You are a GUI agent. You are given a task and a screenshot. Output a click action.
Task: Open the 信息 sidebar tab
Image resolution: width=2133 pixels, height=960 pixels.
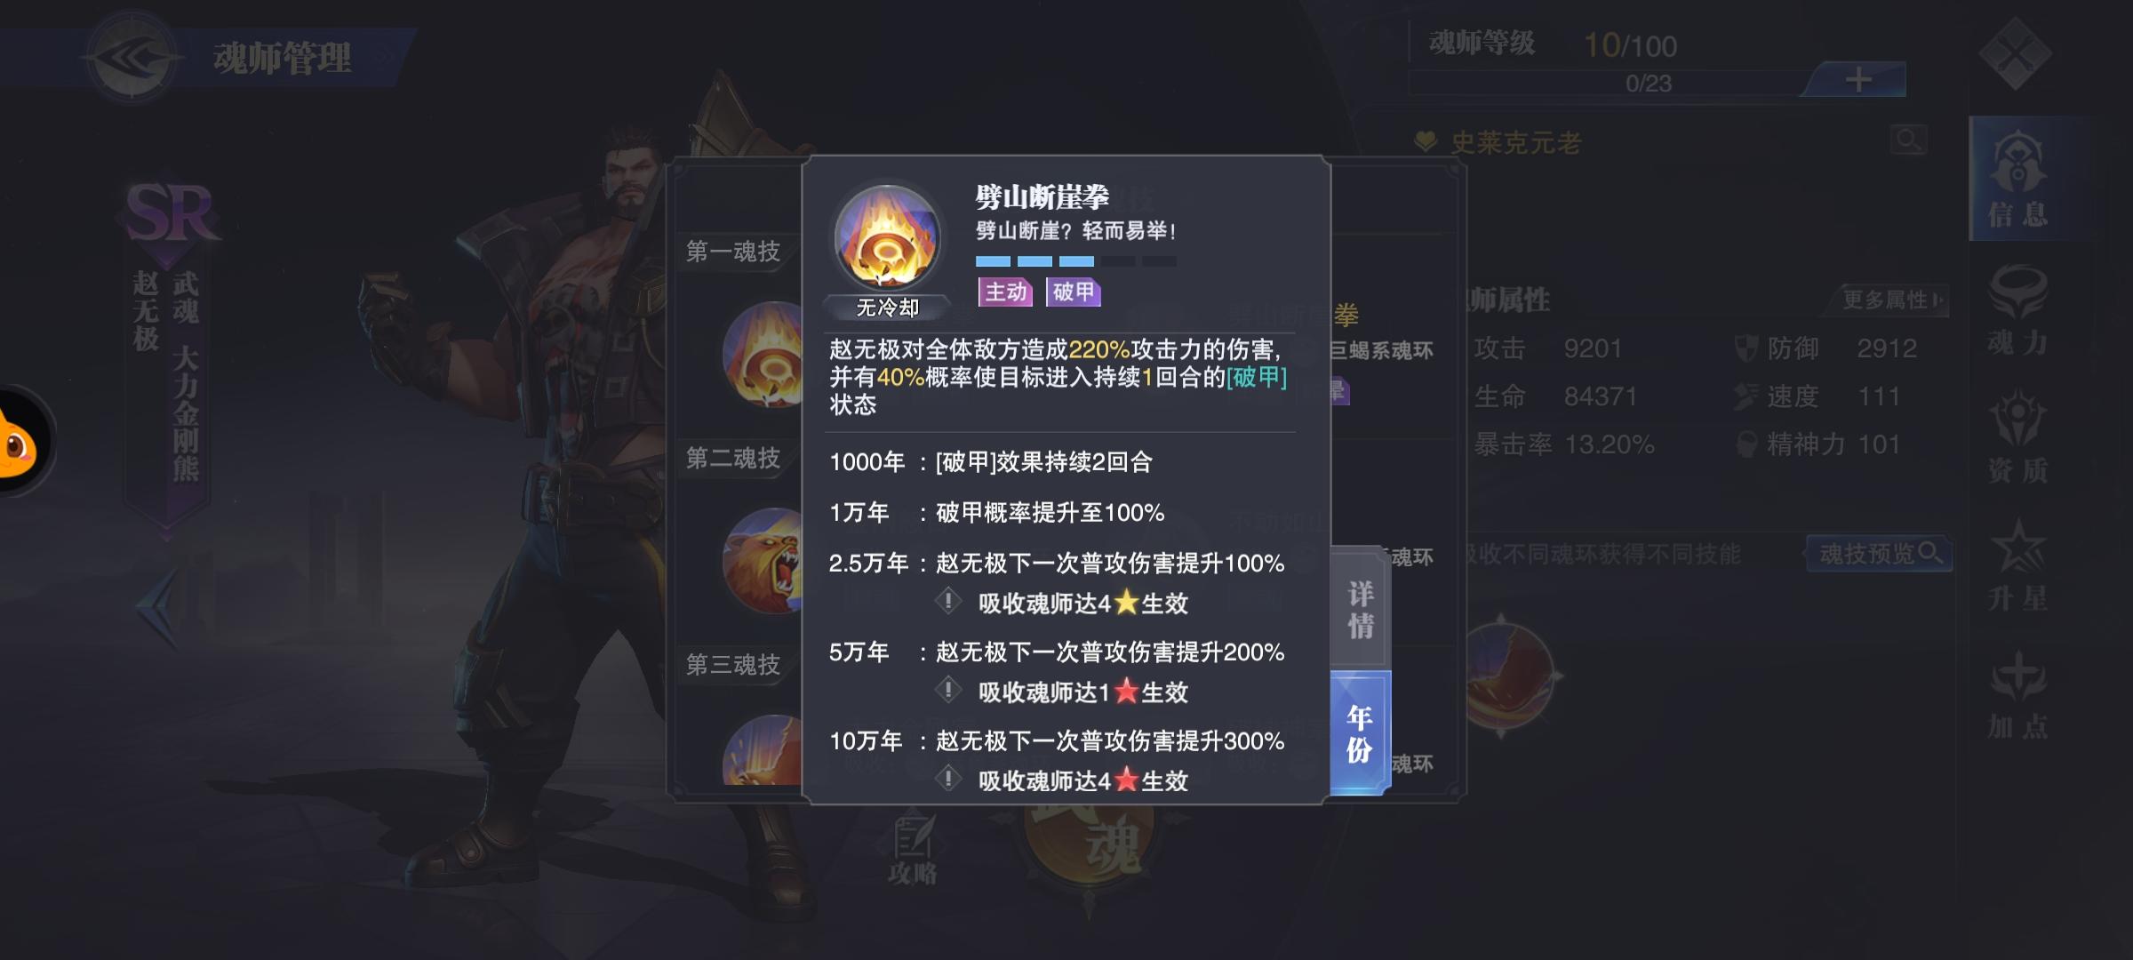[x=2017, y=180]
